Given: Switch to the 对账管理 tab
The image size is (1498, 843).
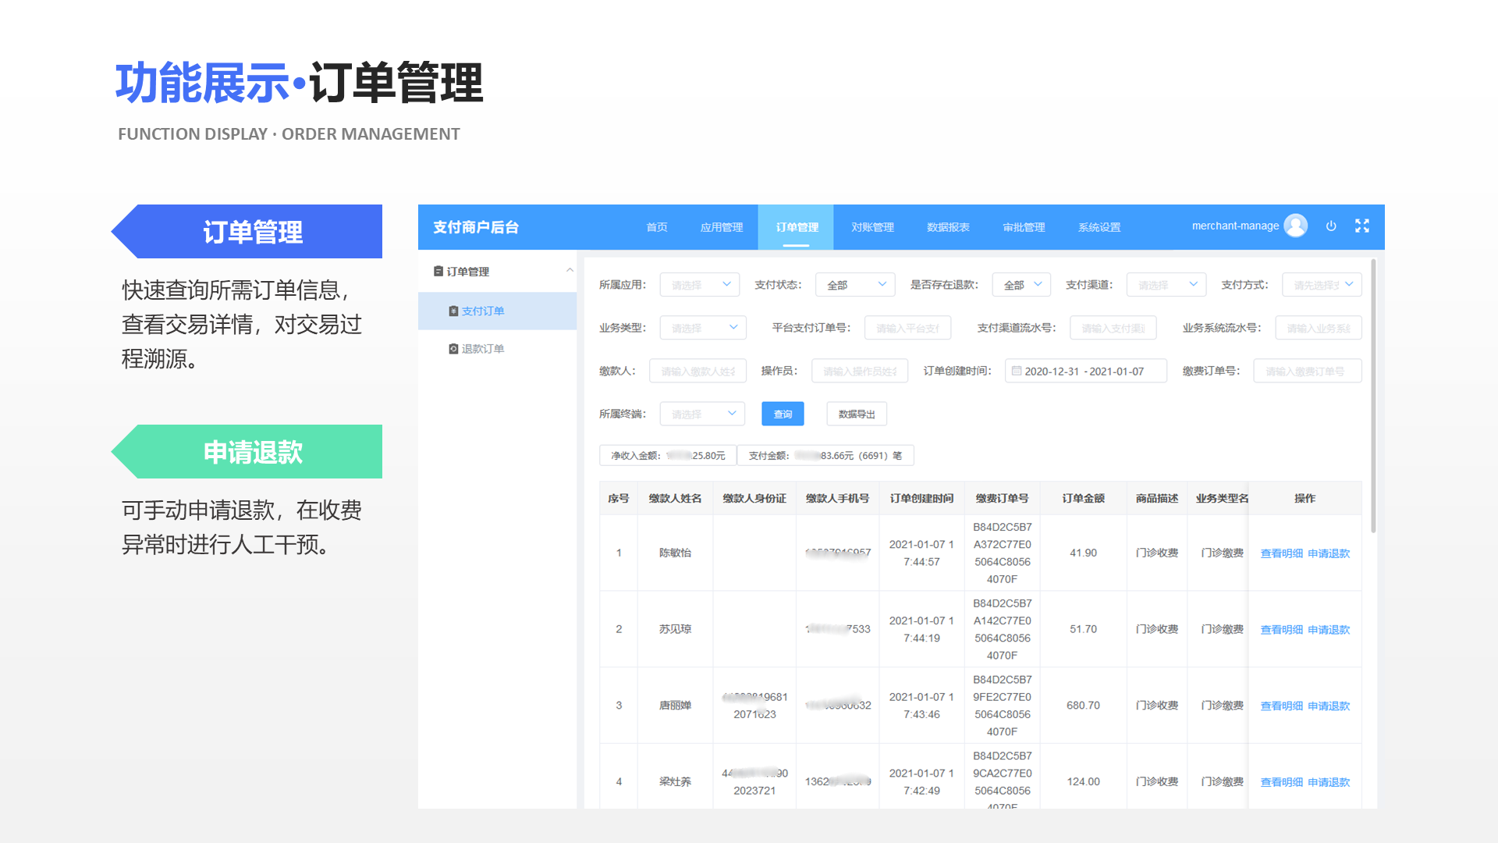Looking at the screenshot, I should click(871, 227).
